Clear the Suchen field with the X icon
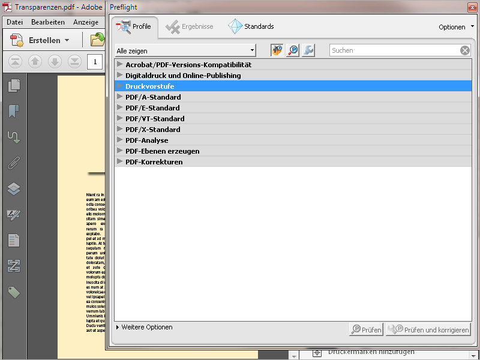The width and height of the screenshot is (480, 360). point(465,50)
